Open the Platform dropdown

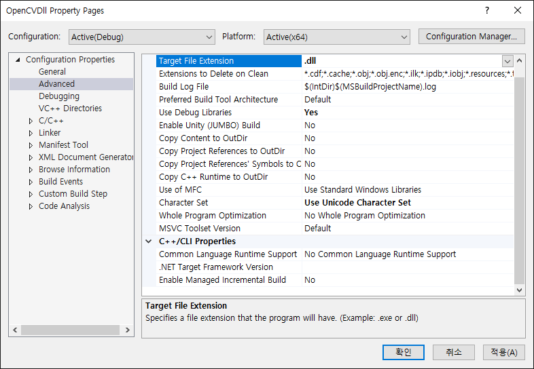click(x=336, y=37)
